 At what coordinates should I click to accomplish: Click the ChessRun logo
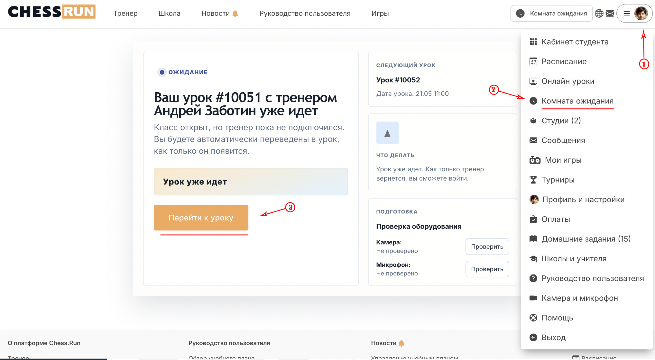click(x=52, y=12)
